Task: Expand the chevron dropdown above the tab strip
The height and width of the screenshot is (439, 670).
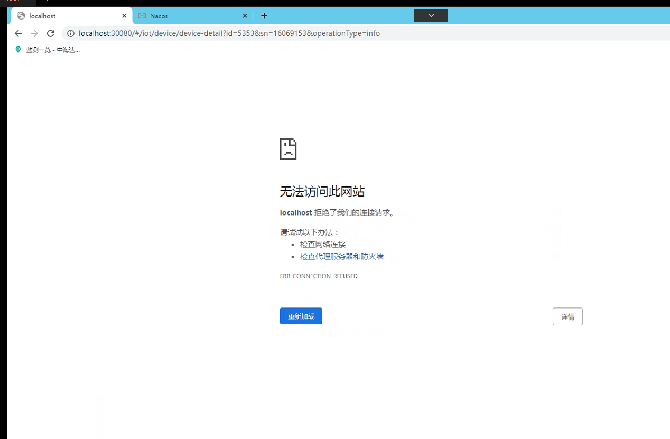Action: [431, 15]
